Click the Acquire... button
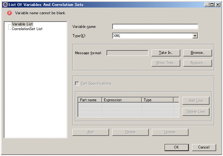223x156 pixels. pos(197,63)
